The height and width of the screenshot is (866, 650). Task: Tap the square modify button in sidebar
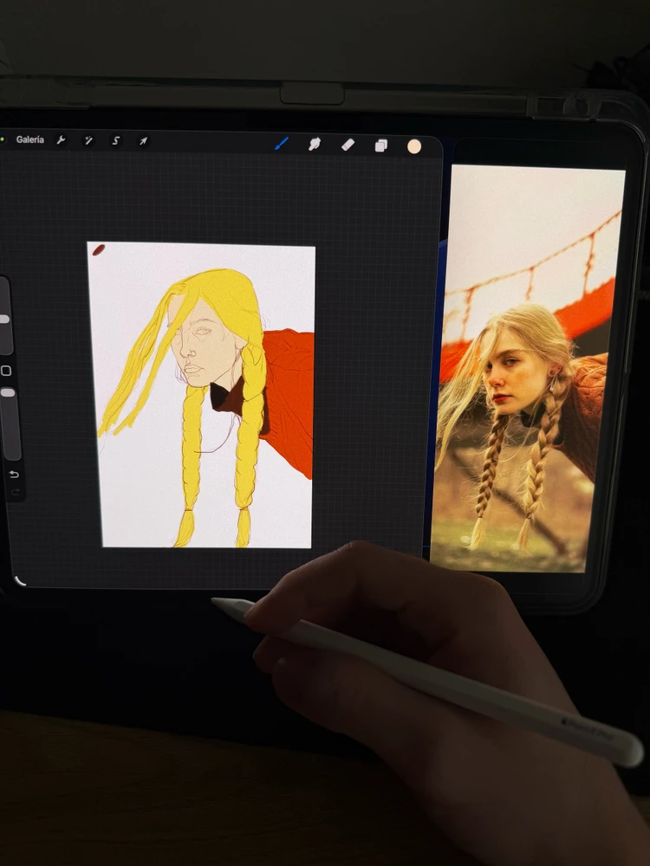(x=6, y=371)
